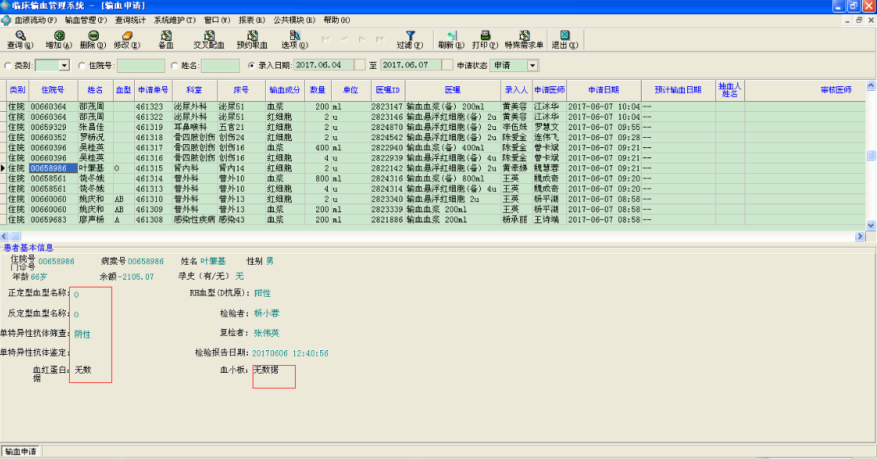Viewport: 877px width, 459px height.
Task: Open the 预约取血 tool
Action: (x=252, y=40)
